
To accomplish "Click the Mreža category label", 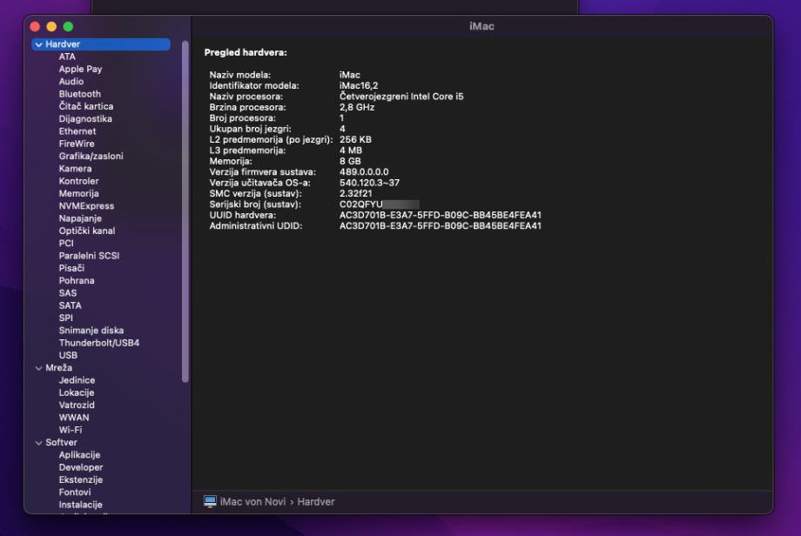I will click(58, 368).
